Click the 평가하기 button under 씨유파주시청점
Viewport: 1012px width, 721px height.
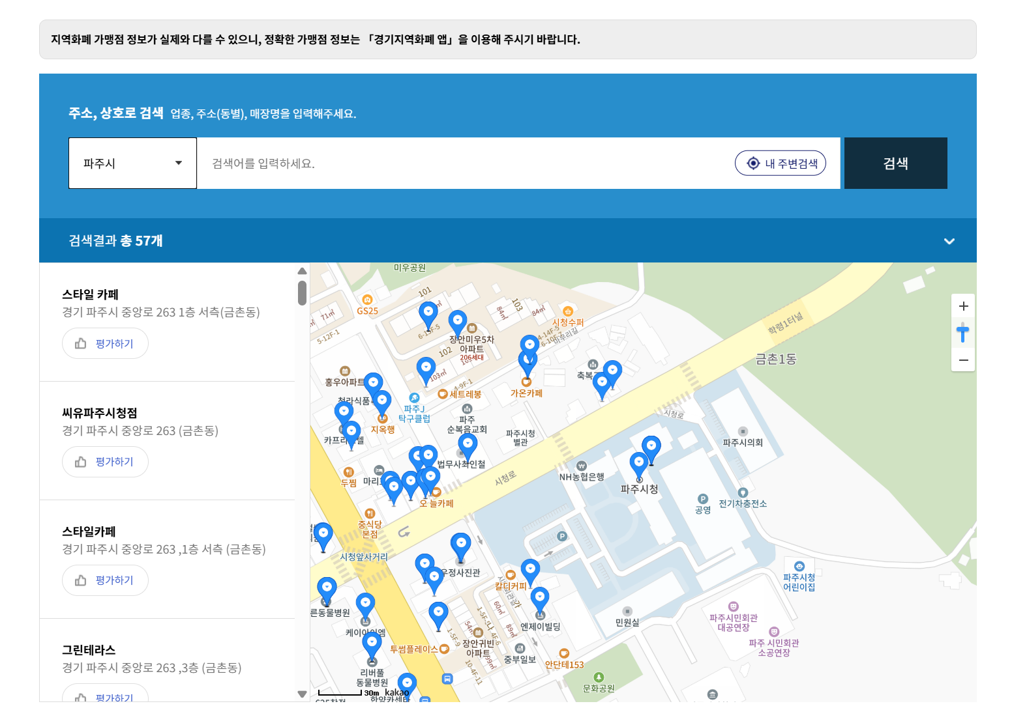click(105, 462)
